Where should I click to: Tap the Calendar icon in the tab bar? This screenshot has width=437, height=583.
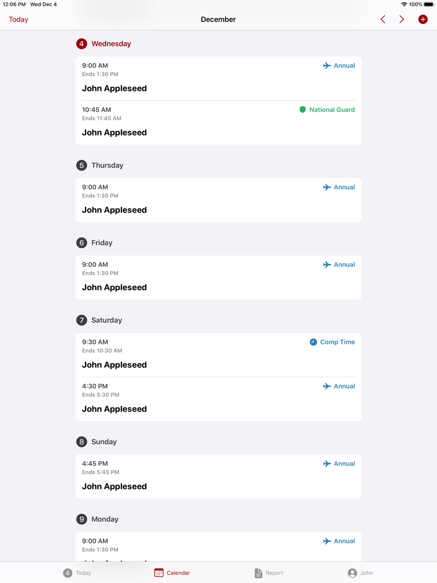(x=159, y=573)
